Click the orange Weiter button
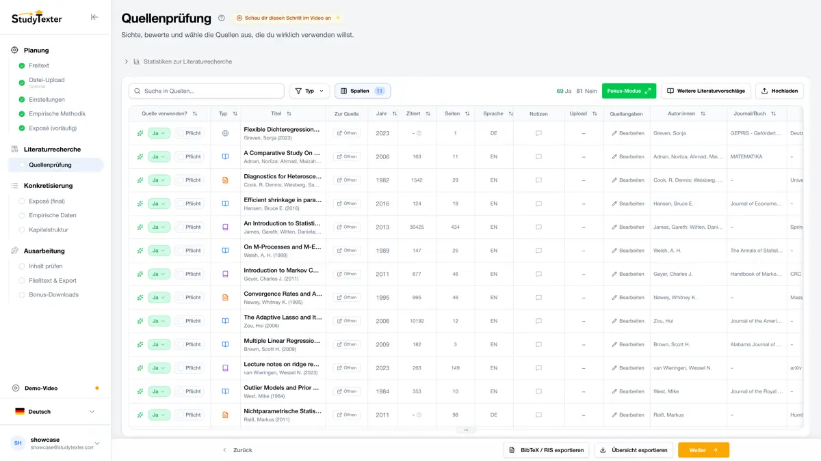The image size is (821, 461). click(x=703, y=450)
